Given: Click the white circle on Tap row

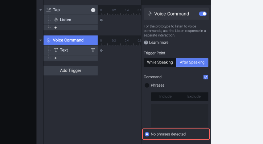Looking at the screenshot, I should click(x=93, y=10).
